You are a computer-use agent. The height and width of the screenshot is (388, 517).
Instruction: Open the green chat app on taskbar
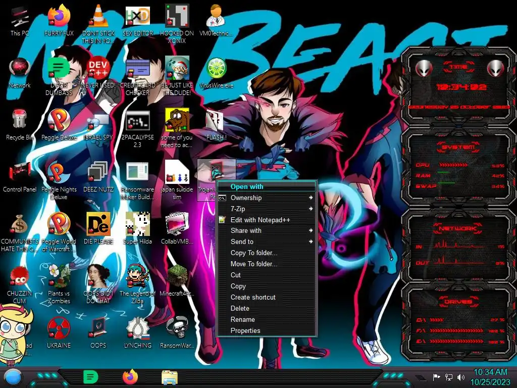pyautogui.click(x=91, y=377)
